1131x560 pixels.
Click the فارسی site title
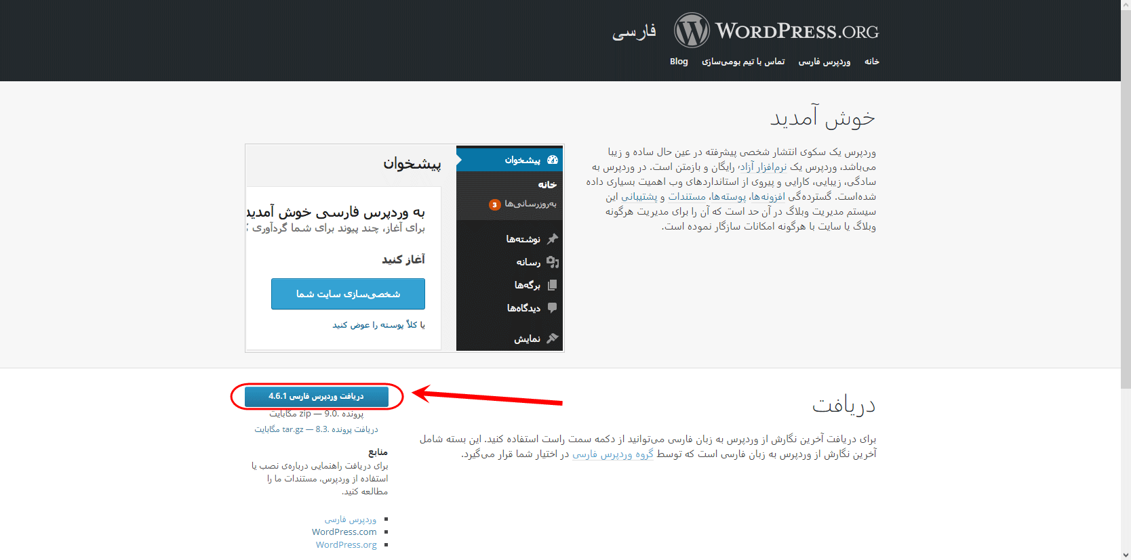click(634, 31)
